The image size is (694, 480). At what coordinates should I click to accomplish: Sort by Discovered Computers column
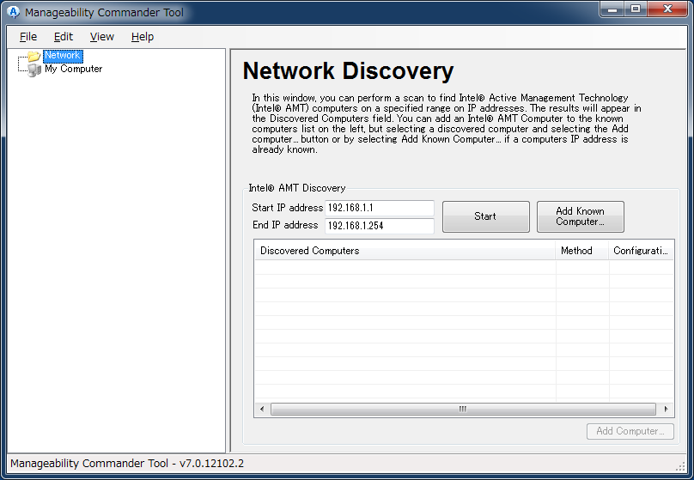pyautogui.click(x=405, y=251)
